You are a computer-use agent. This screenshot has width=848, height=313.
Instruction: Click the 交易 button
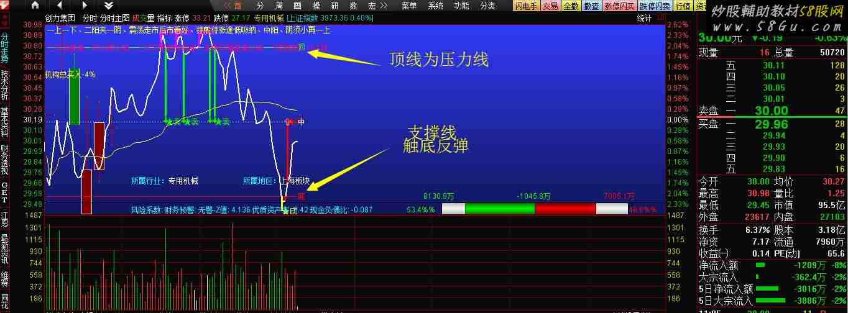[550, 6]
